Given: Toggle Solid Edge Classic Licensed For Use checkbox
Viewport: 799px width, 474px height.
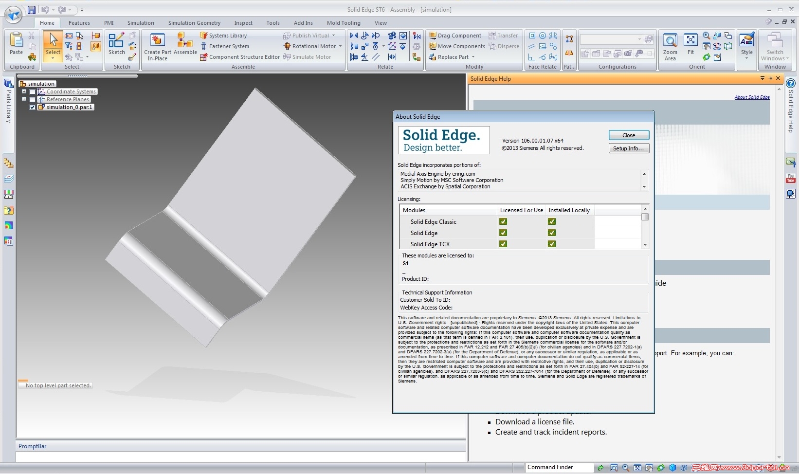Looking at the screenshot, I should coord(503,221).
